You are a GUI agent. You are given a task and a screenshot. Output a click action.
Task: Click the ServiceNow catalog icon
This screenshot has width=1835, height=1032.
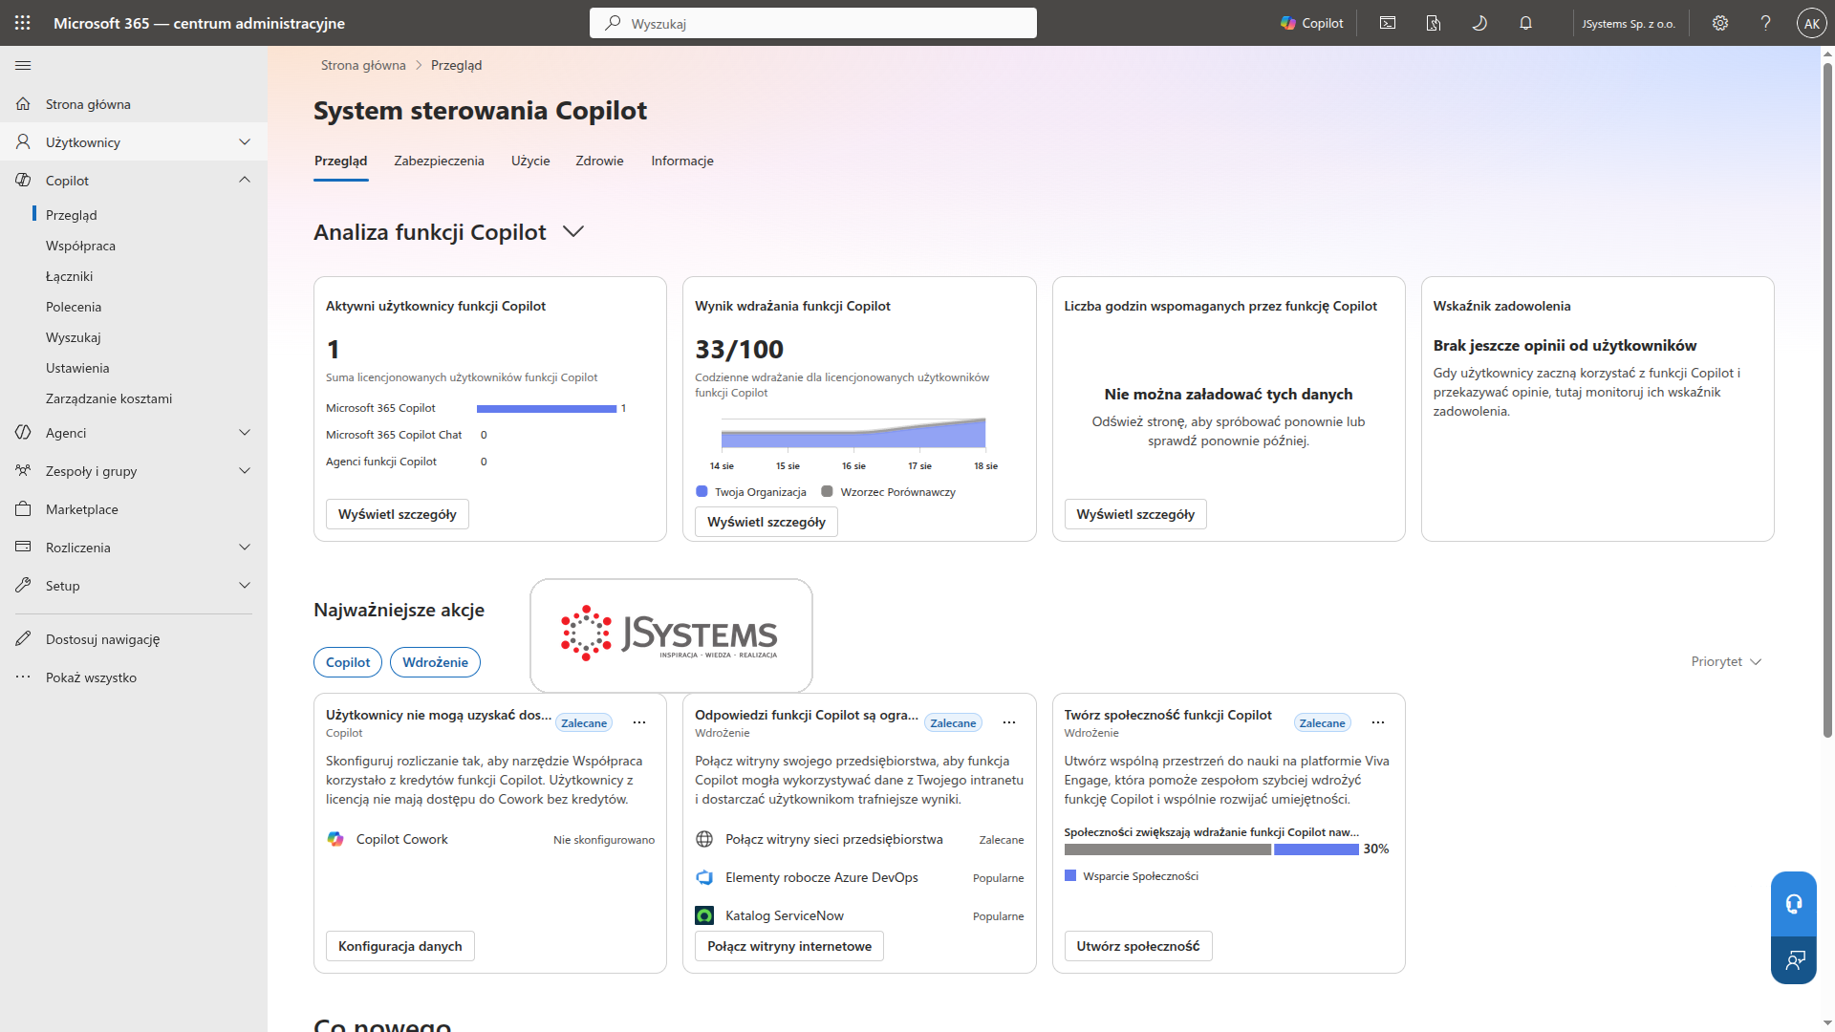click(704, 915)
